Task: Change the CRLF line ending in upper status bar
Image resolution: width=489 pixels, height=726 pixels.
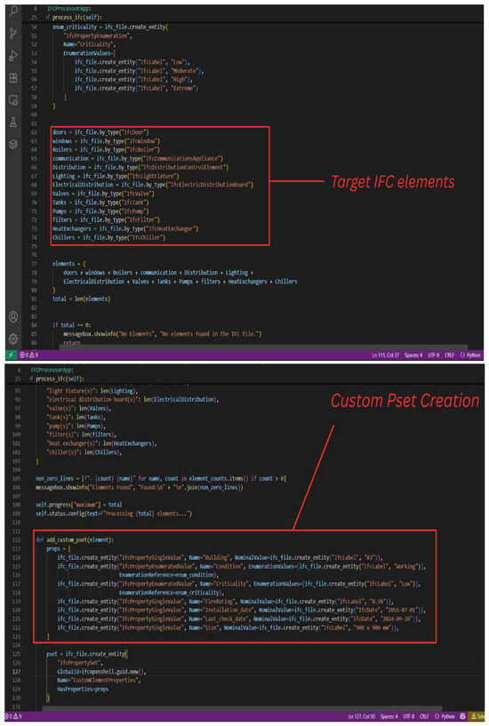Action: pos(449,355)
